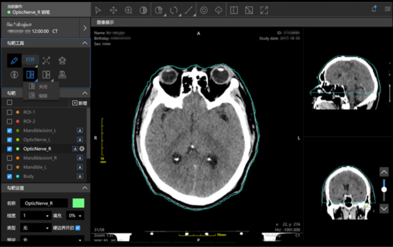This screenshot has height=247, width=393.
Task: Click the 新增 add contour button
Action: coord(79,103)
